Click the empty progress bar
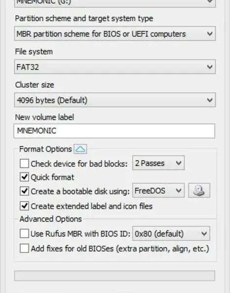230x293 pixels. (115, 276)
